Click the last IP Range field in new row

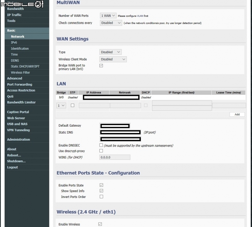pos(182,108)
